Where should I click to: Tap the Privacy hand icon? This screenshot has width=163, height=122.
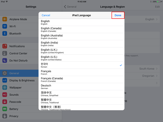click(x=5, y=116)
